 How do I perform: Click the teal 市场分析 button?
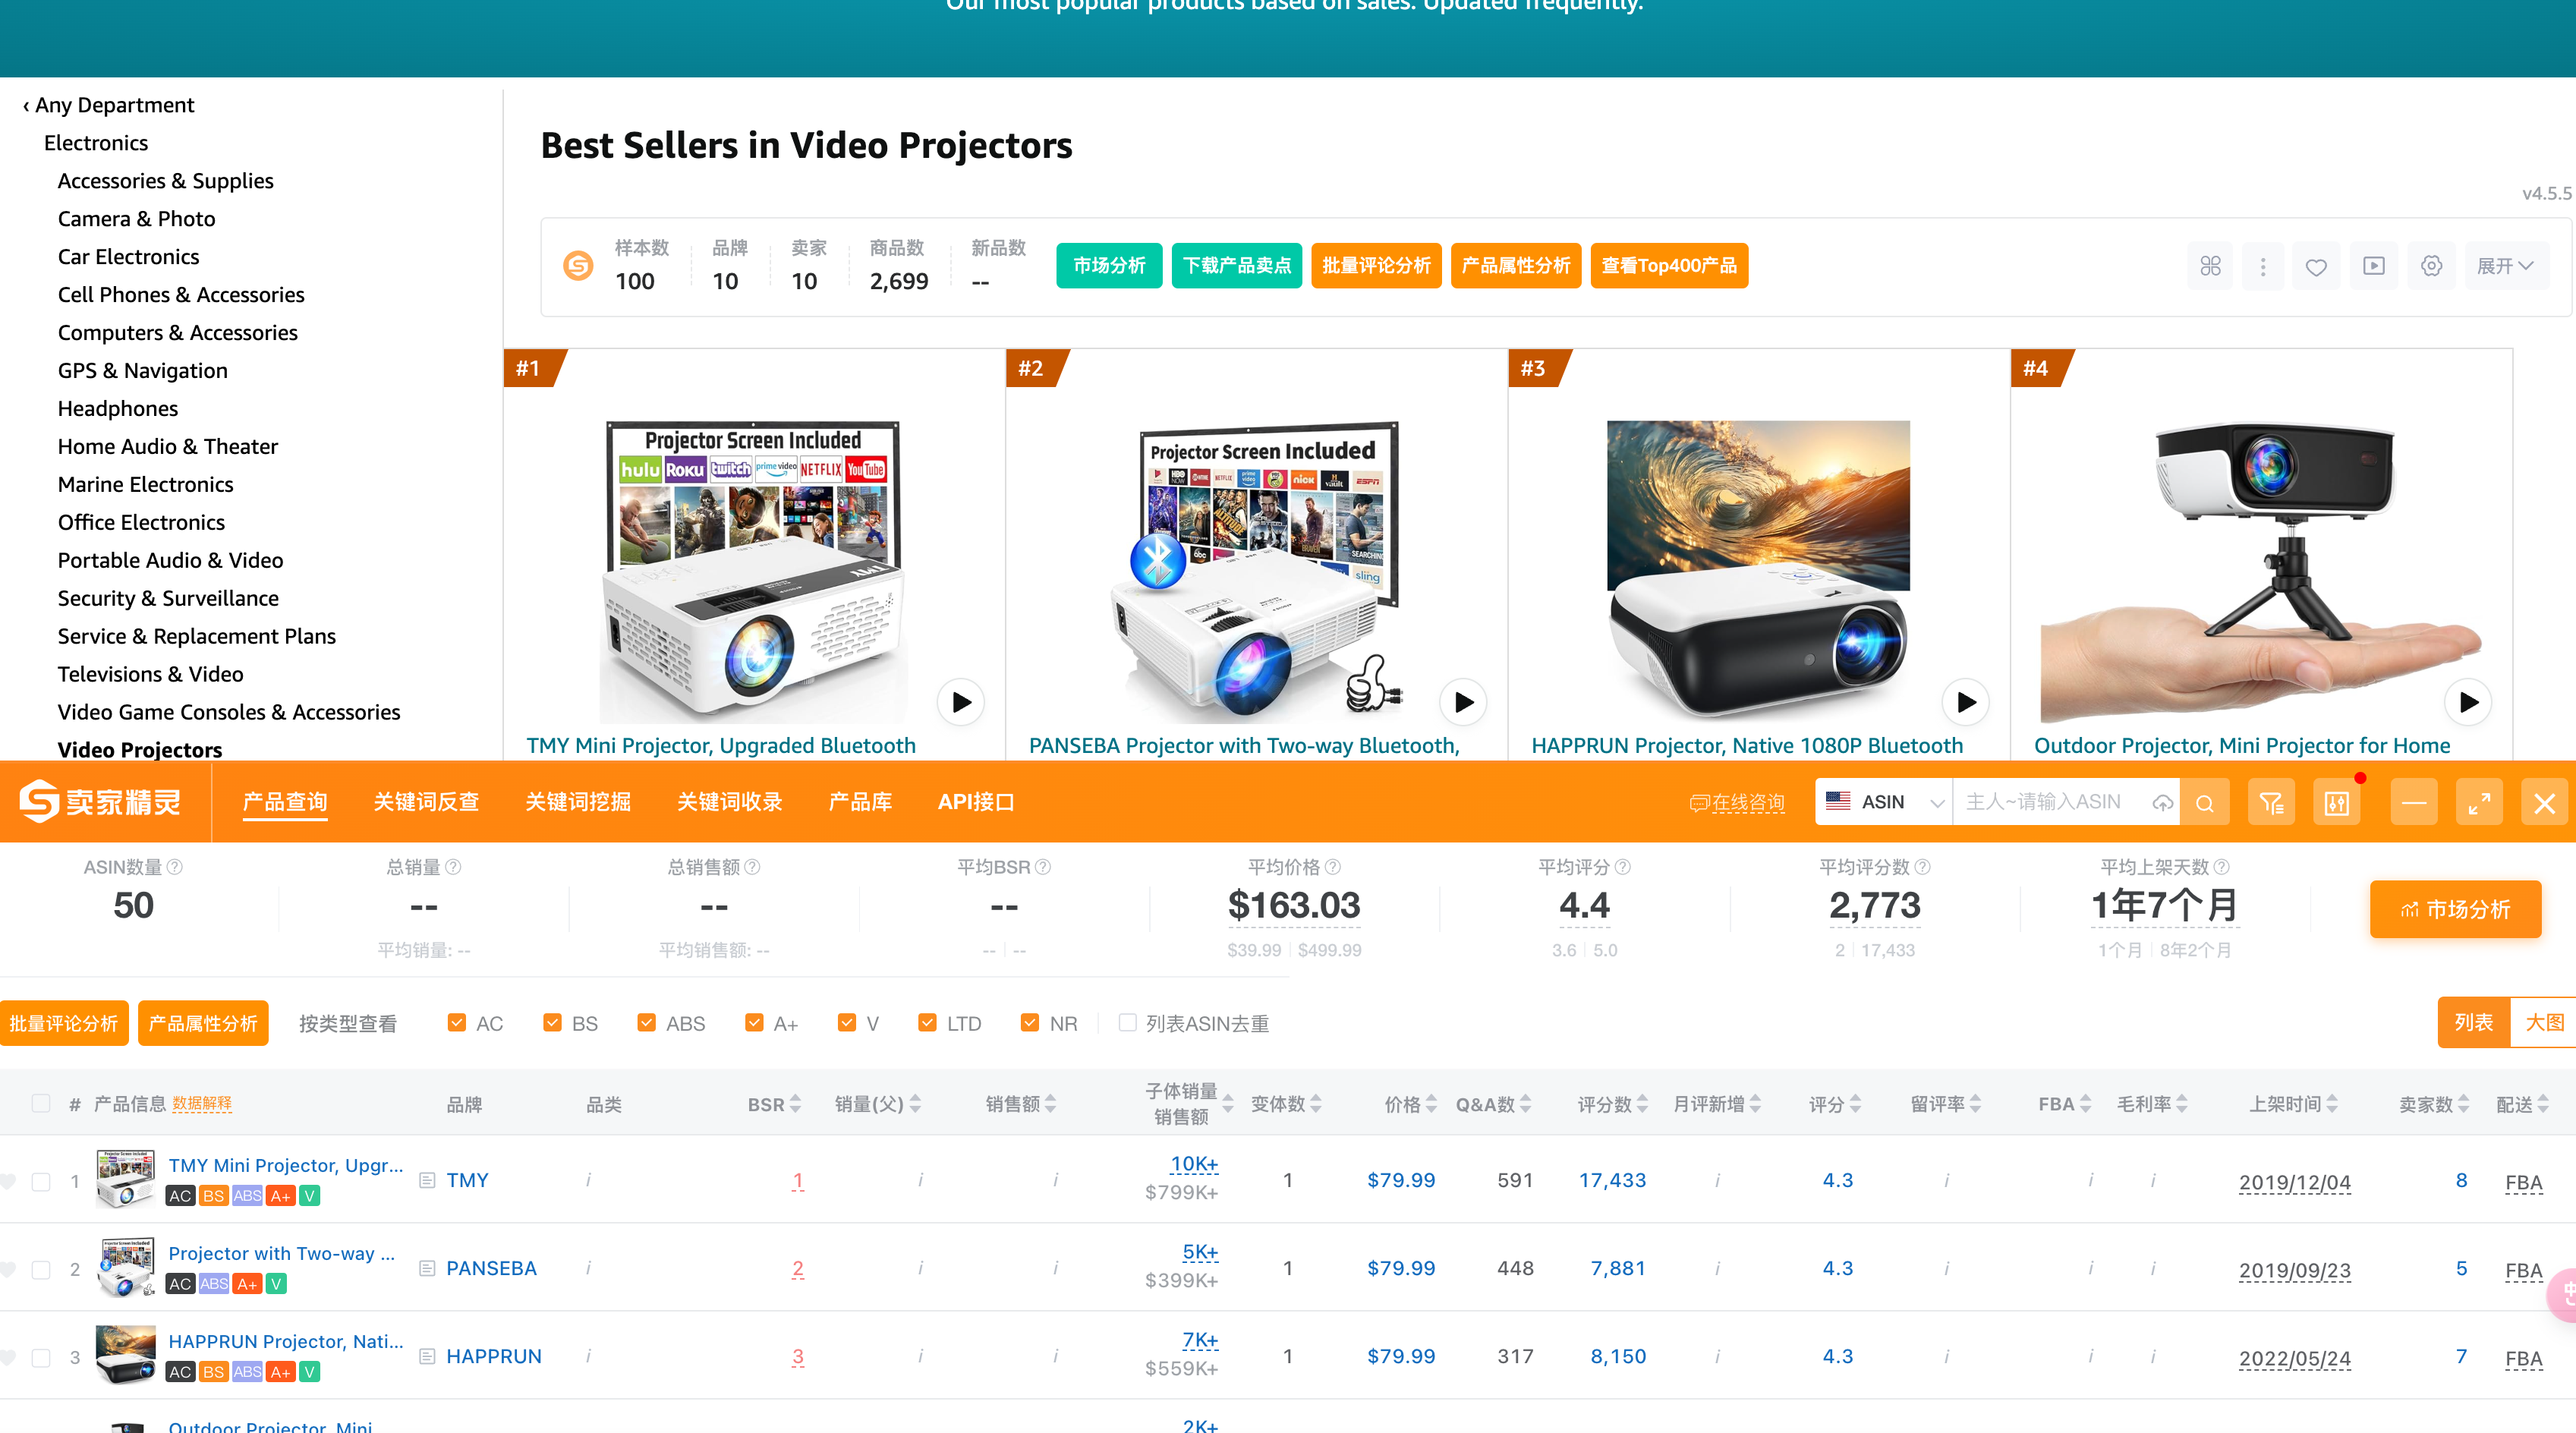1109,266
